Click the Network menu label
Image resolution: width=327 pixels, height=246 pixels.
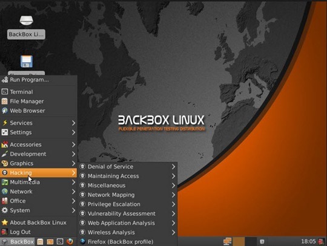(21, 192)
